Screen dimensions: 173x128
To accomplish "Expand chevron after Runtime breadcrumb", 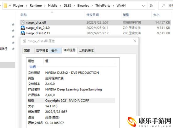I will [x=45, y=6].
